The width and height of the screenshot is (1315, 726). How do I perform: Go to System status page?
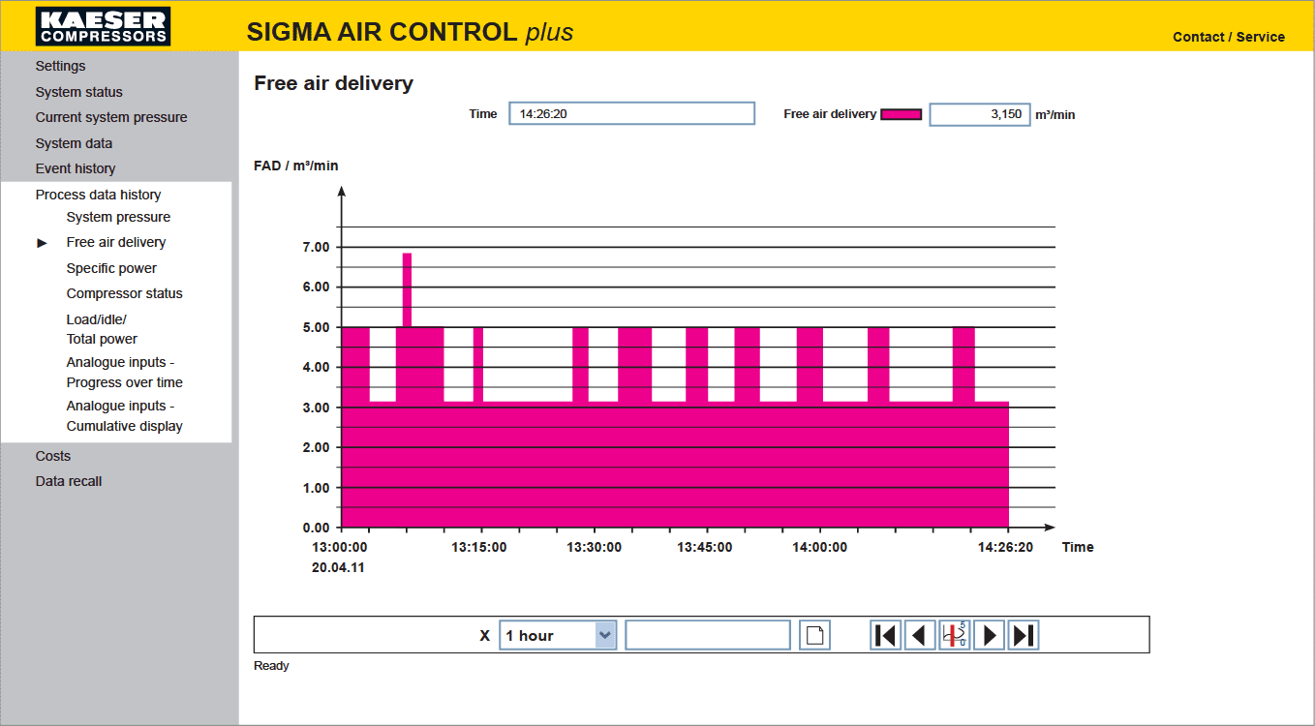78,92
